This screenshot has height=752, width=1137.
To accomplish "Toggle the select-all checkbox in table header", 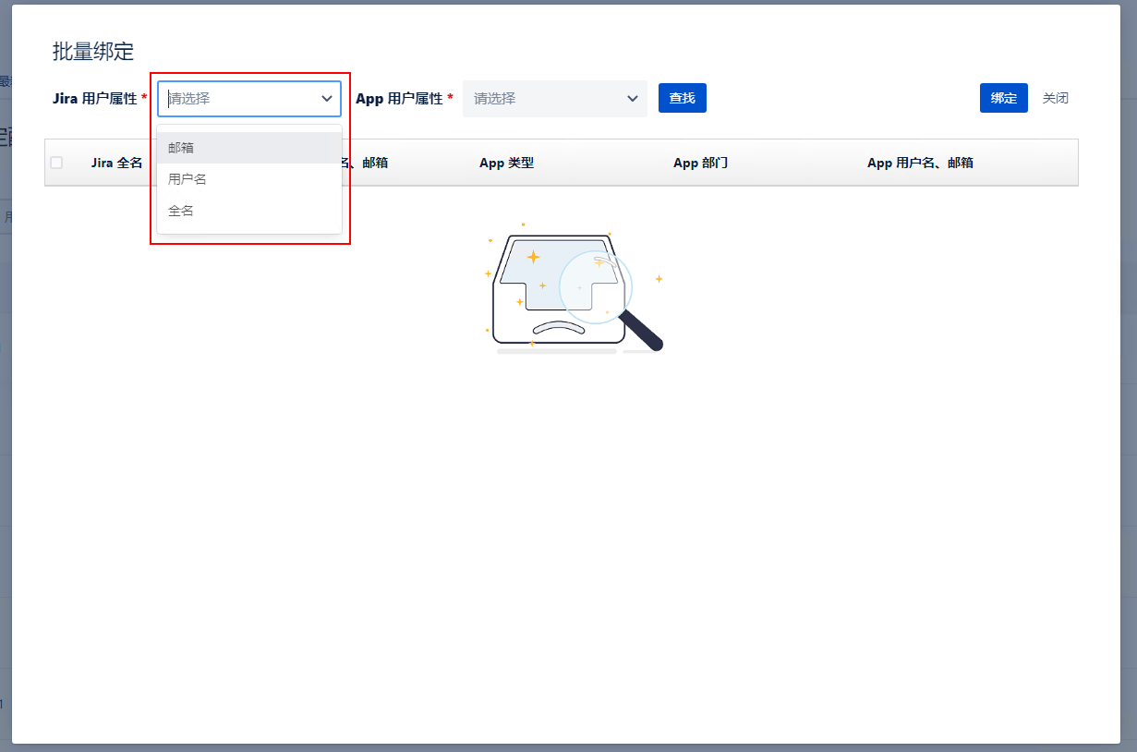I will pos(56,163).
